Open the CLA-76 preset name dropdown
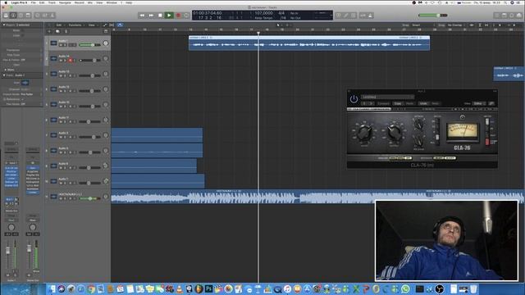 (x=388, y=97)
